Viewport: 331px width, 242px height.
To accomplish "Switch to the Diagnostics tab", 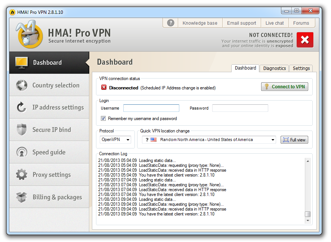I will [274, 68].
